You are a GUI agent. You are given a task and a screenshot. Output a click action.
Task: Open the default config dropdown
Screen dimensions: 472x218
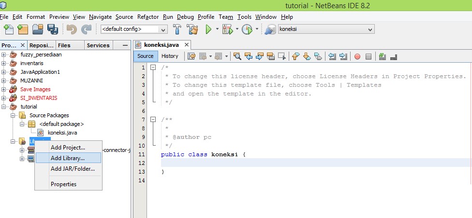pyautogui.click(x=163, y=30)
